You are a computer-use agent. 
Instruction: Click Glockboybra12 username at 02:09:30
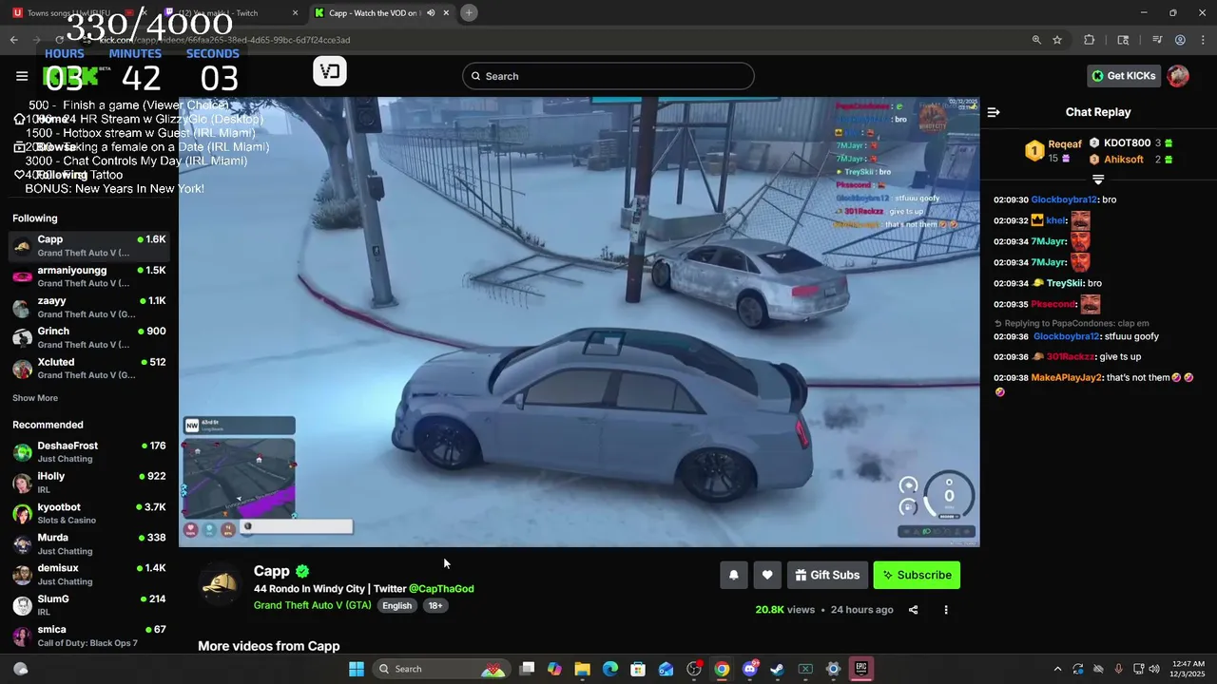1063,199
